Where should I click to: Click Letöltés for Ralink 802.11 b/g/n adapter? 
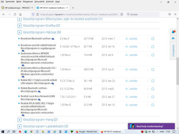(x=133, y=81)
